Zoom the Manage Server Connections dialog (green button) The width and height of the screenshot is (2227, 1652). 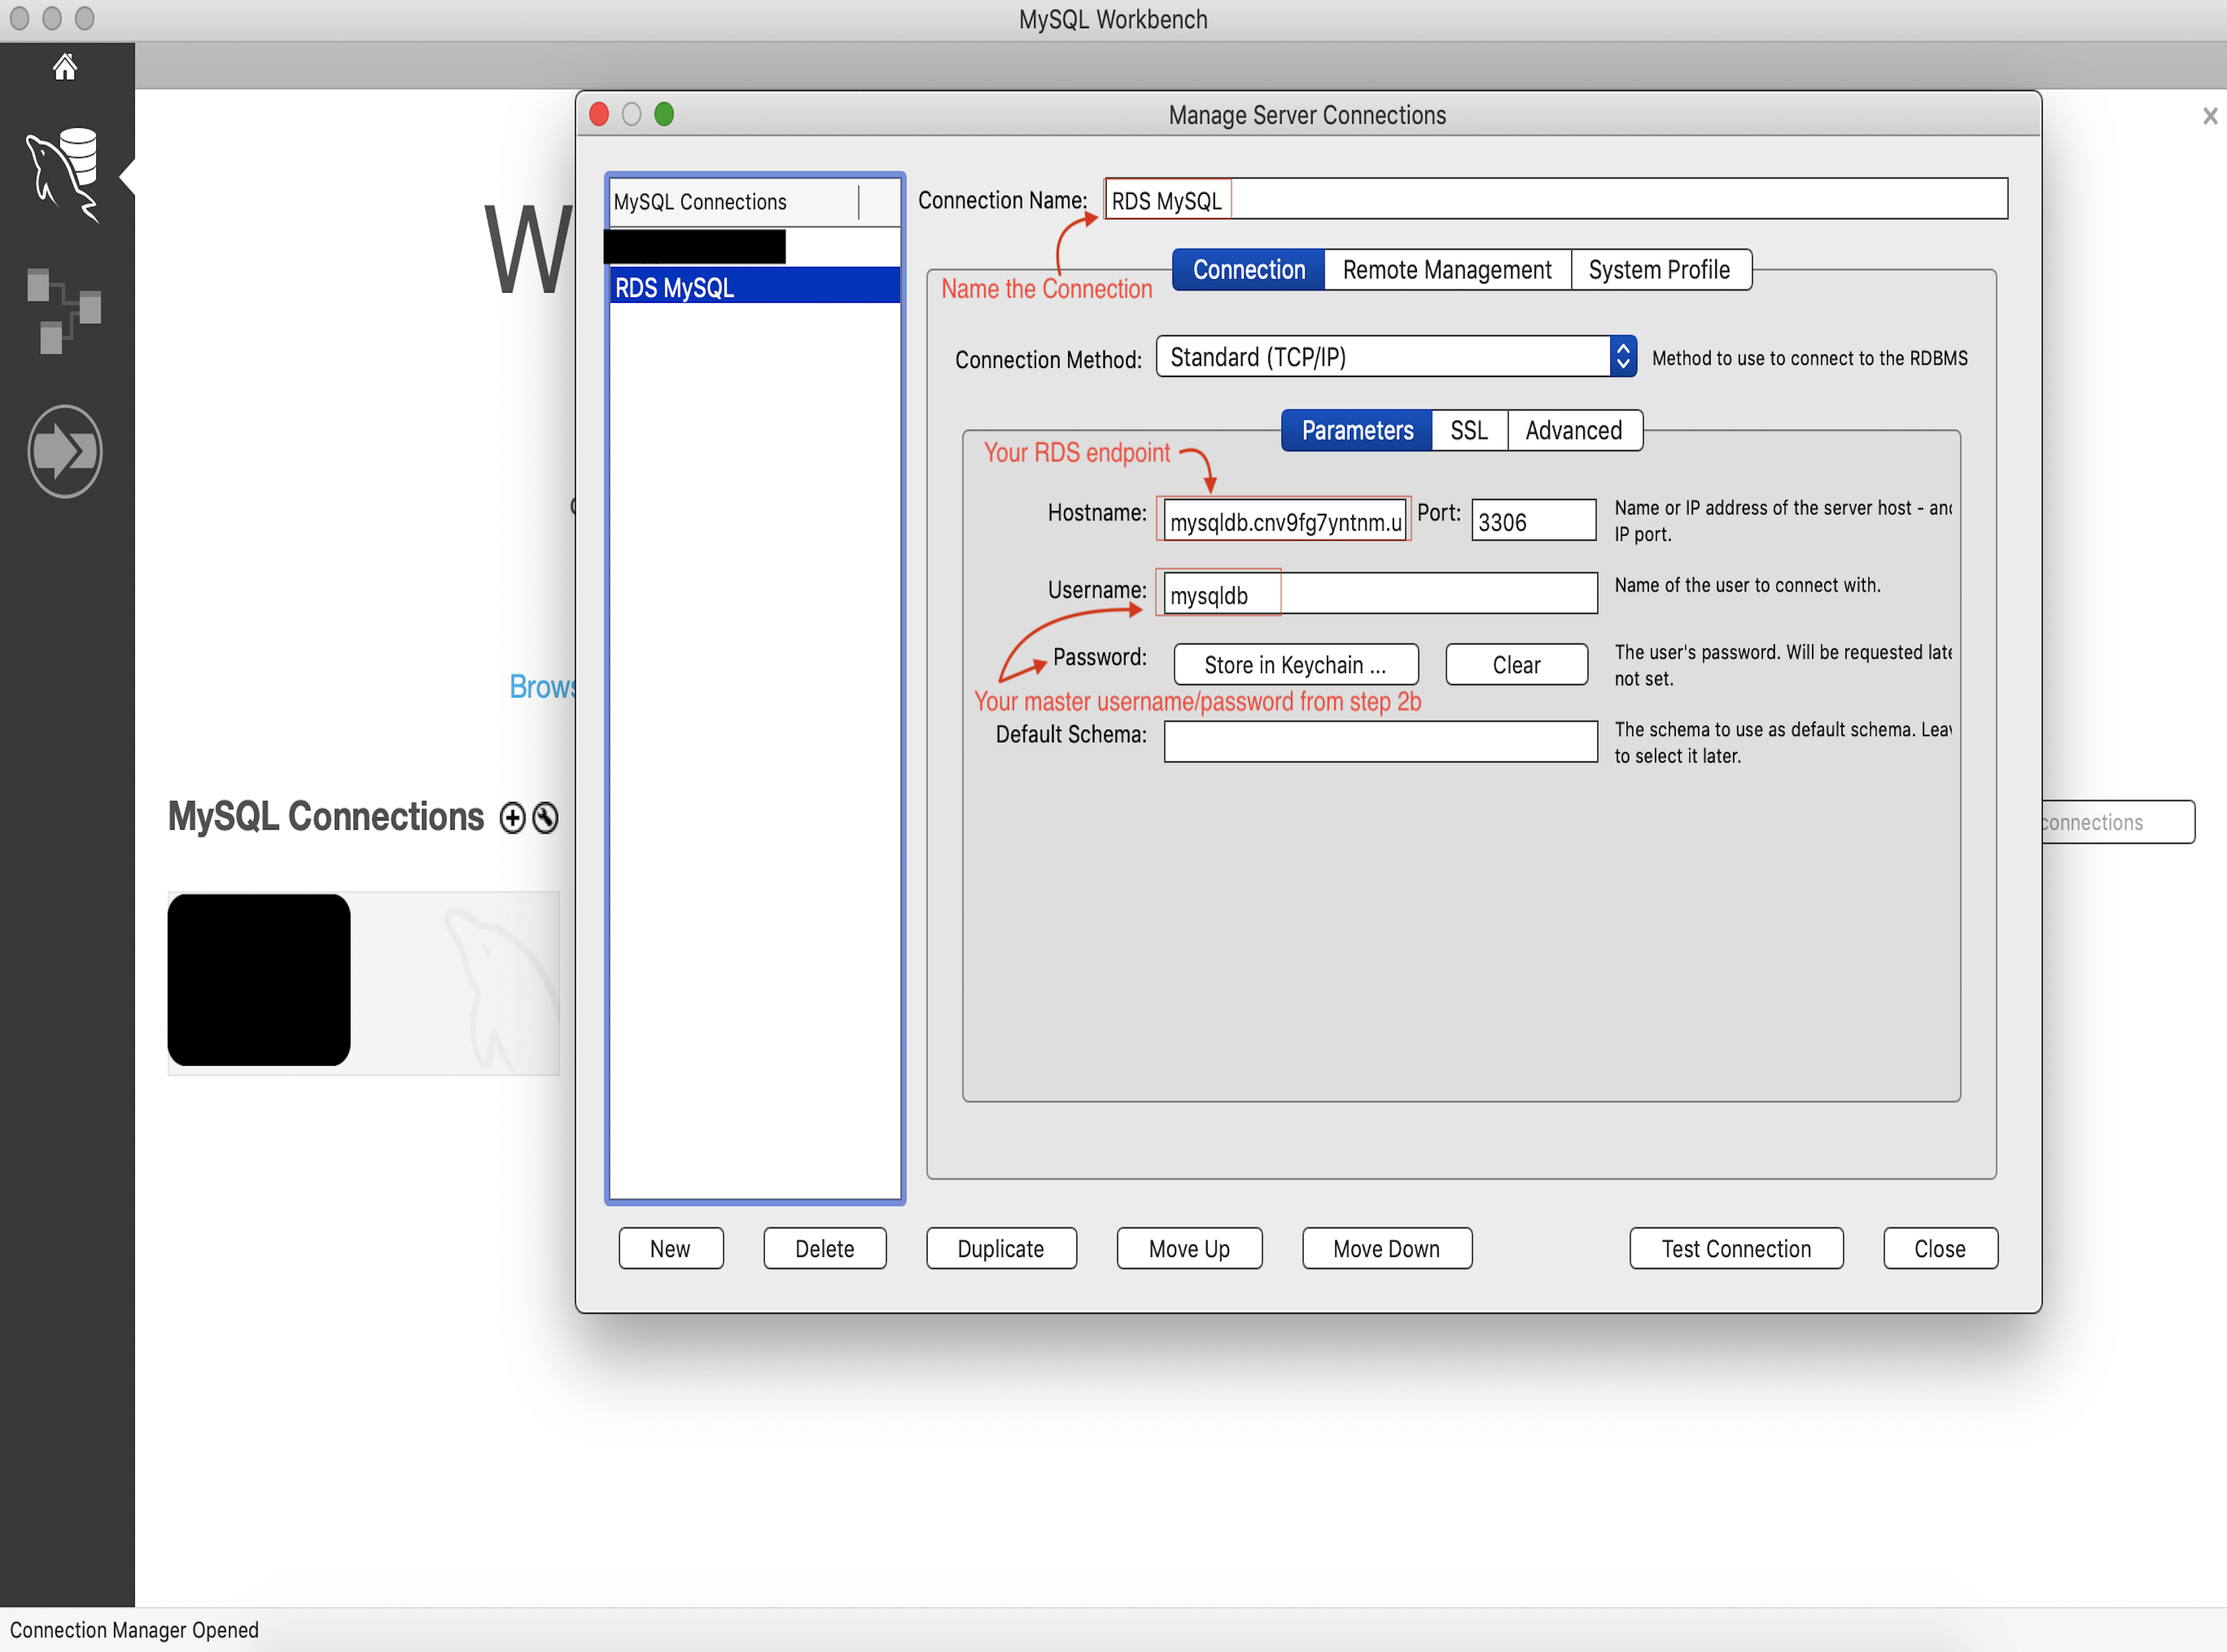point(664,114)
